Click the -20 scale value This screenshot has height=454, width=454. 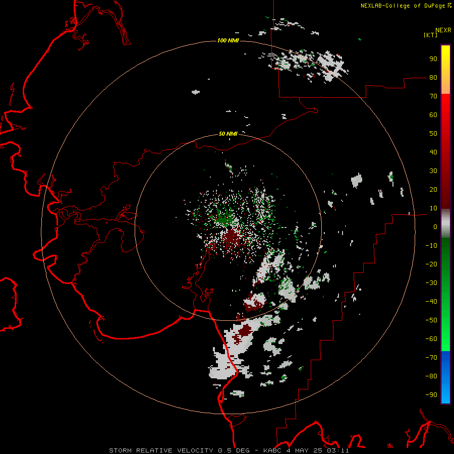[x=431, y=264]
